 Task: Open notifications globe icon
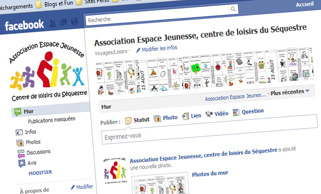coord(75,21)
